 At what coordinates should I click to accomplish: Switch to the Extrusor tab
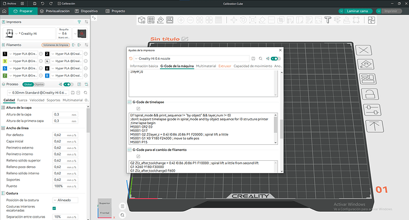225,66
